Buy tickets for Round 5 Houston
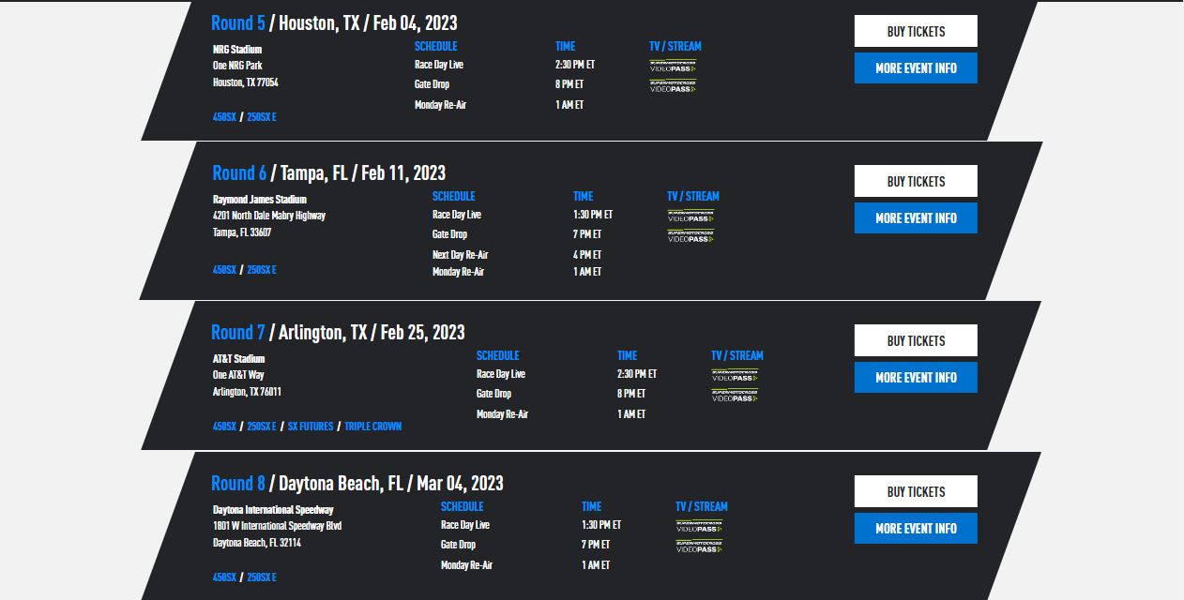This screenshot has height=600, width=1184. (915, 31)
